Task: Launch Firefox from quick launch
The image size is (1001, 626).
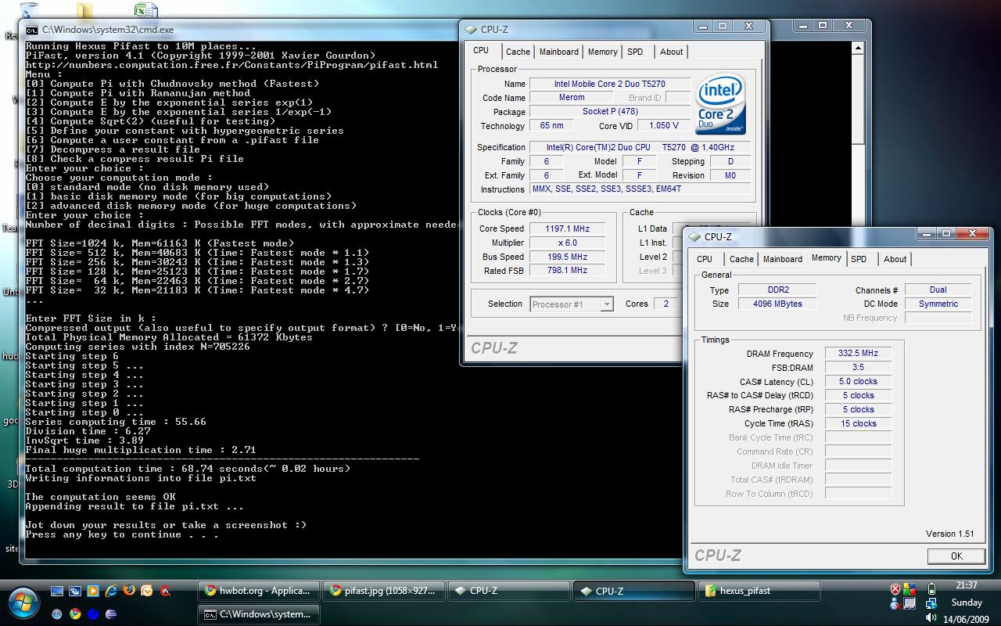Action: click(x=129, y=590)
